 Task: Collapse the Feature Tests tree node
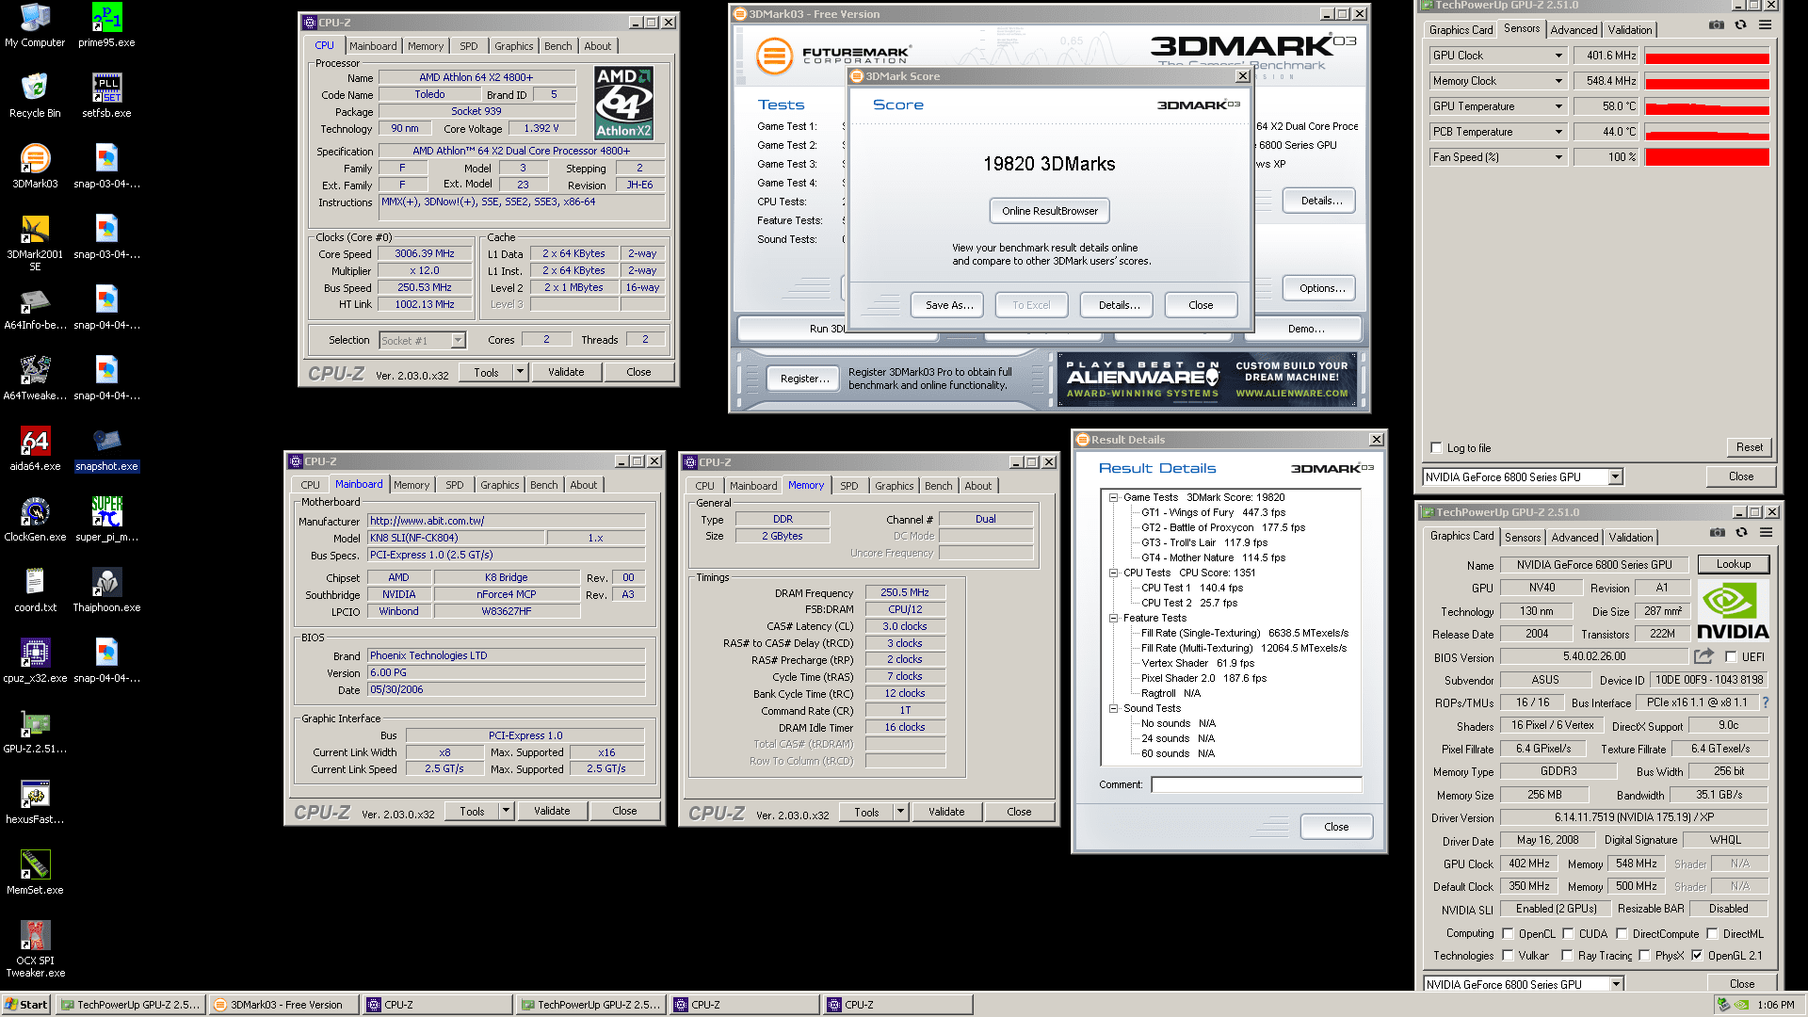pos(1113,618)
